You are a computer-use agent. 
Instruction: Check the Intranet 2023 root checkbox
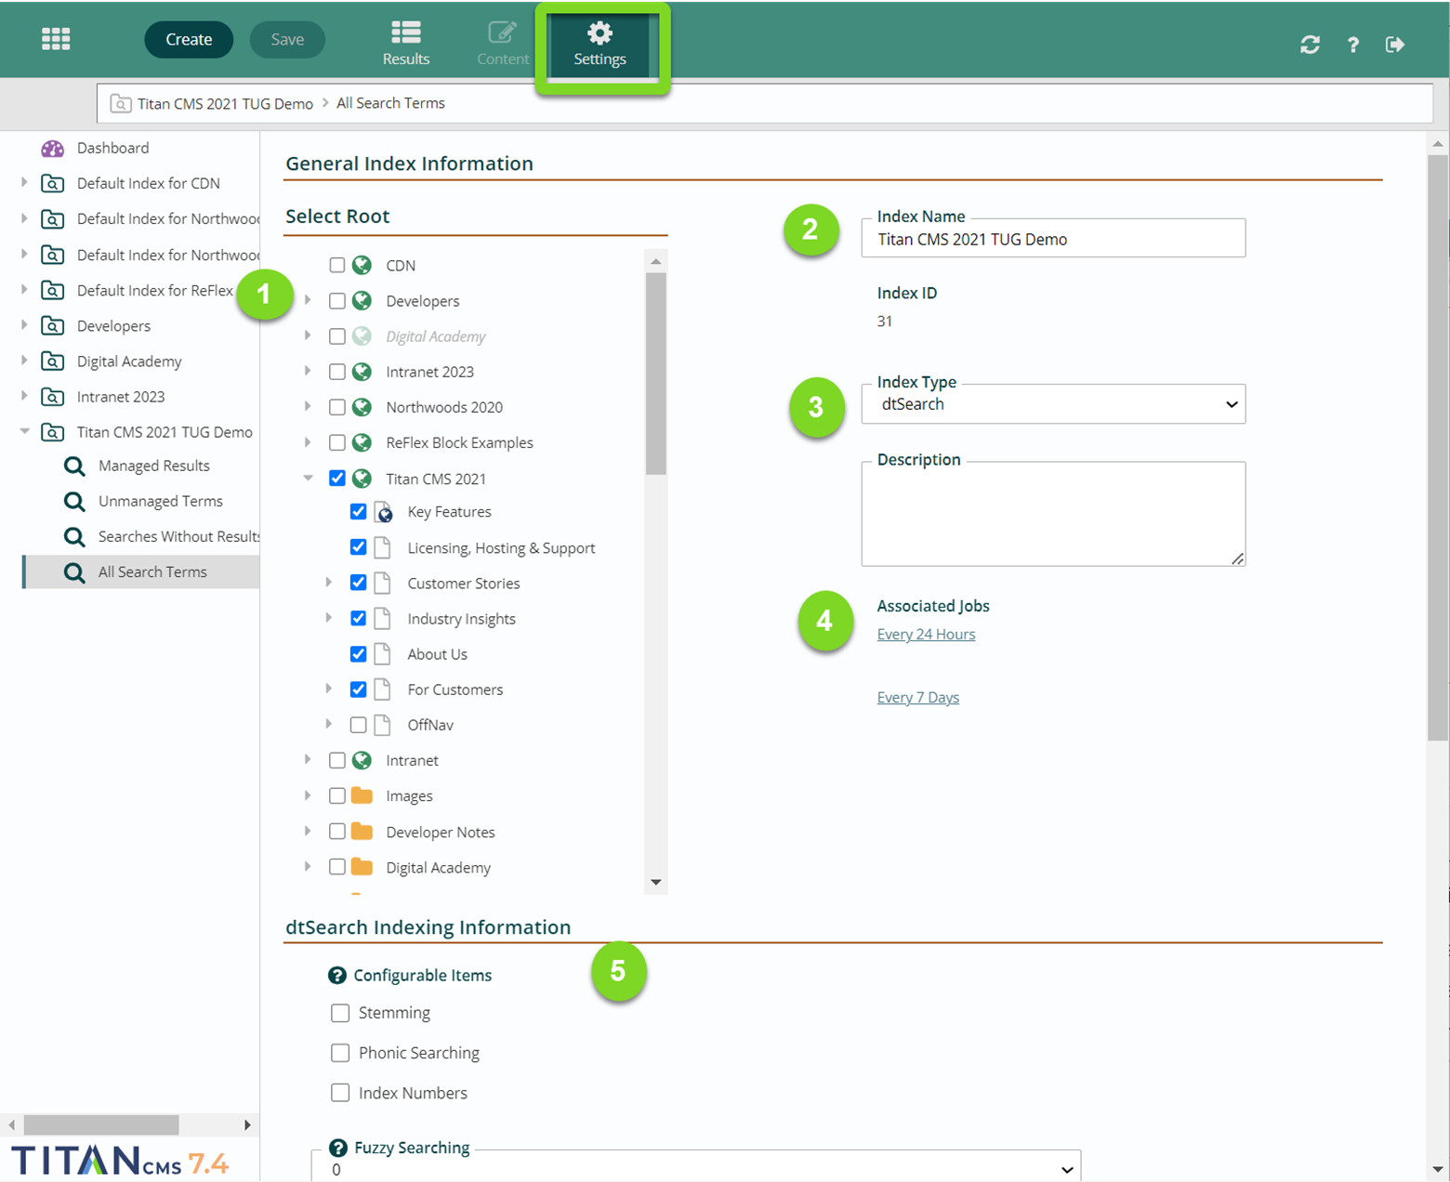pyautogui.click(x=337, y=372)
